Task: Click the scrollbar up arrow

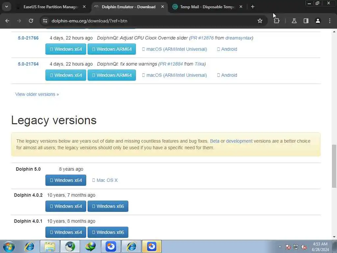Action: [x=334, y=32]
